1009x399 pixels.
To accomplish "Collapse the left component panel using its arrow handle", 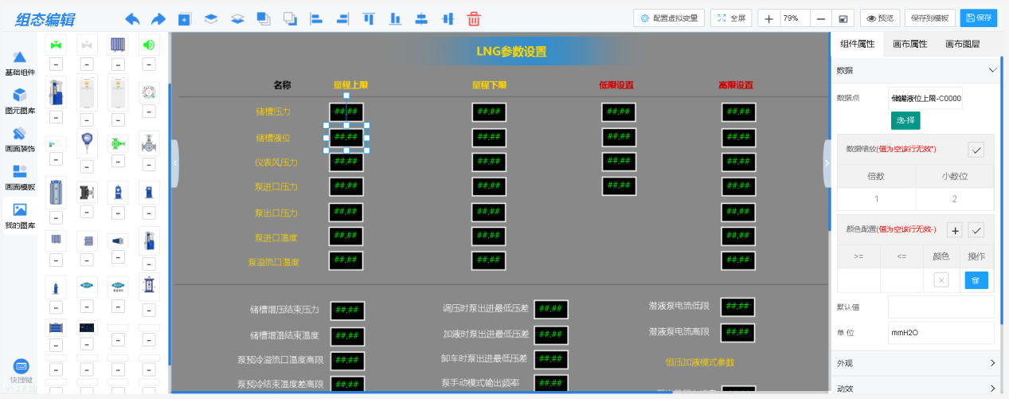I will tap(175, 162).
